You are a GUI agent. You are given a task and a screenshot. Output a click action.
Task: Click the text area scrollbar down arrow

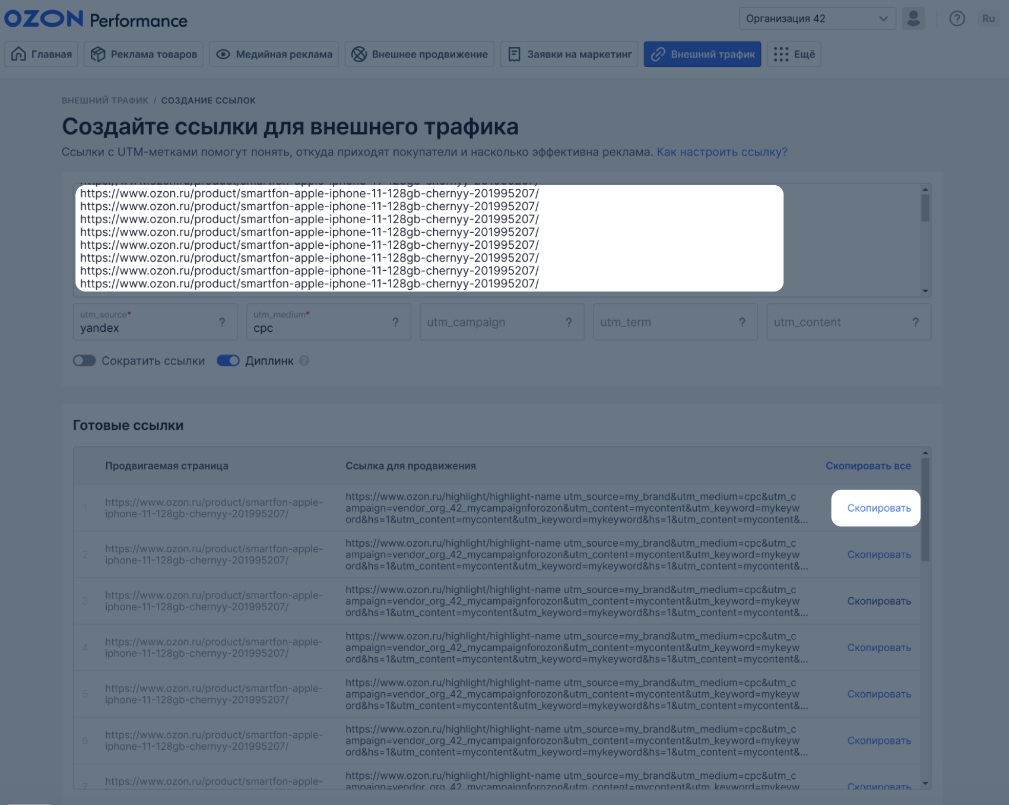[925, 291]
